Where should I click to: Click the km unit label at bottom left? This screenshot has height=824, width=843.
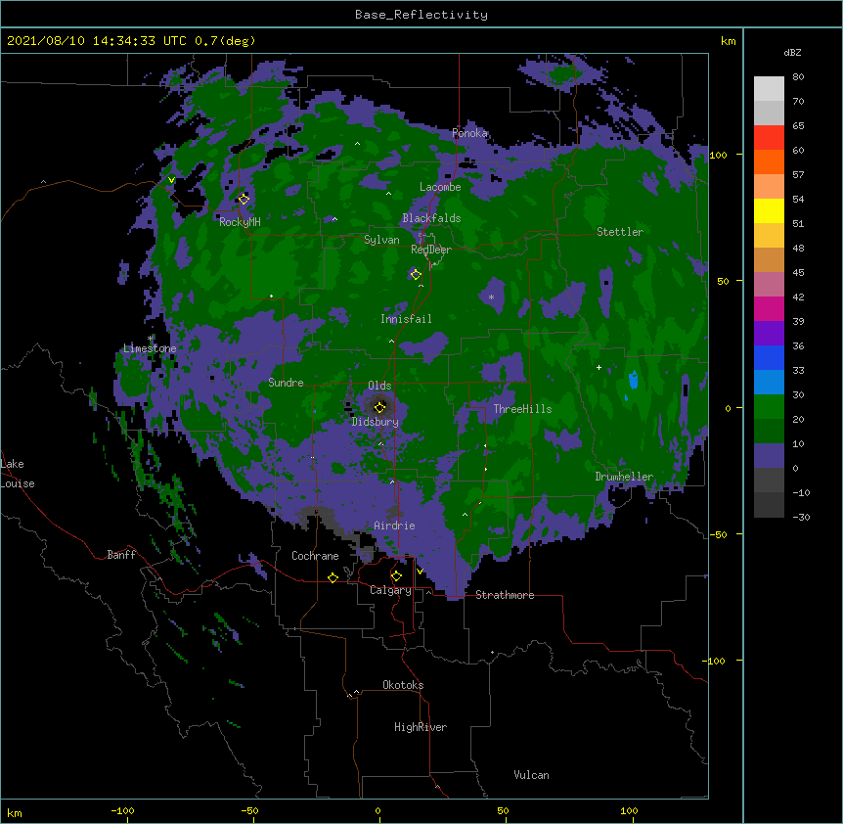15,813
